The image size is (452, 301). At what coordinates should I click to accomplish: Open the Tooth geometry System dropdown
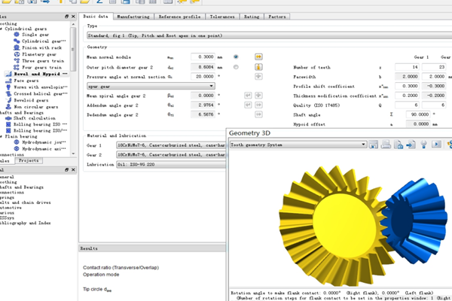298,145
